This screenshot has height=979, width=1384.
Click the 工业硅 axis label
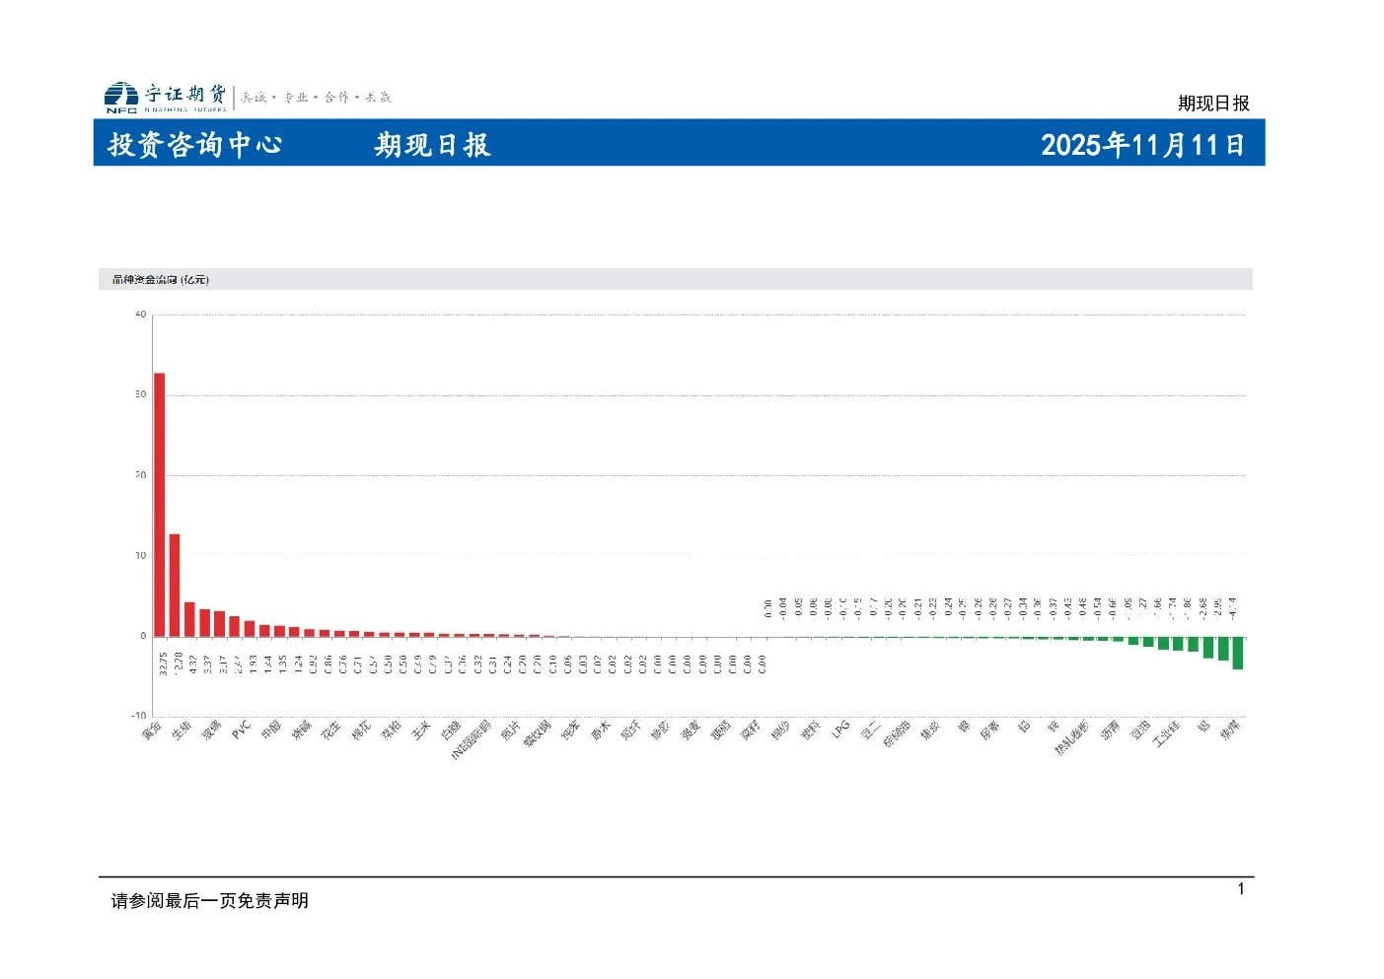(x=1166, y=734)
